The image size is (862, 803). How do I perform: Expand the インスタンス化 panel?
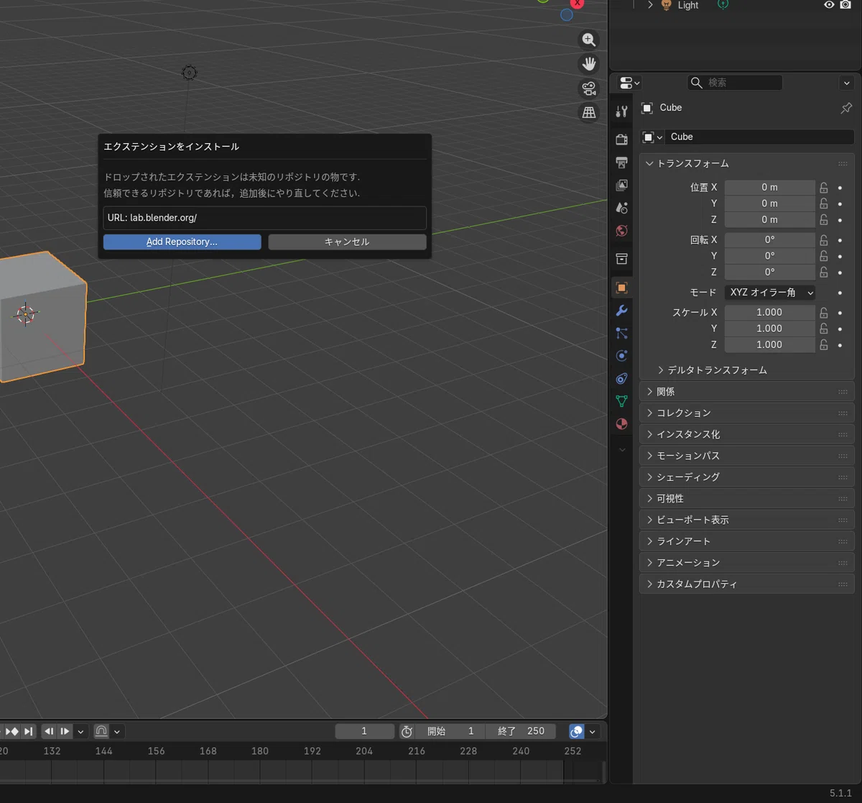coord(747,434)
